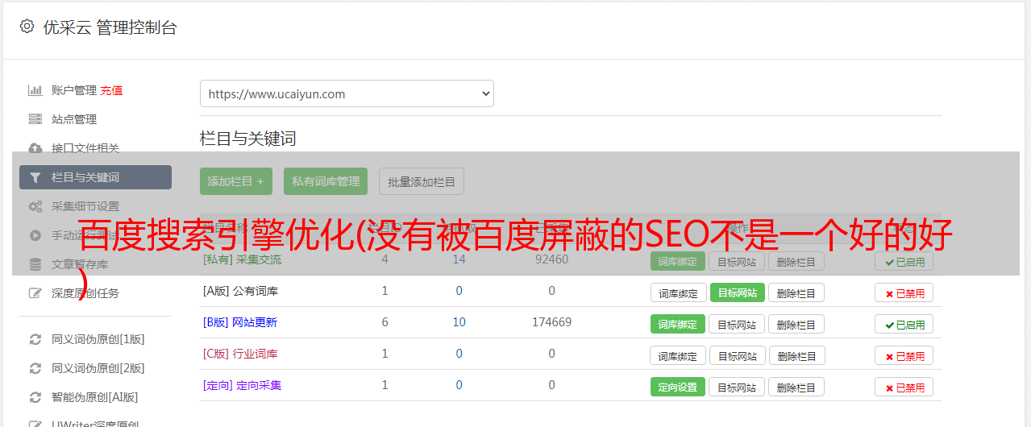Click 词库绑定 in the 采集交流 row
This screenshot has width=1031, height=427.
coord(678,261)
